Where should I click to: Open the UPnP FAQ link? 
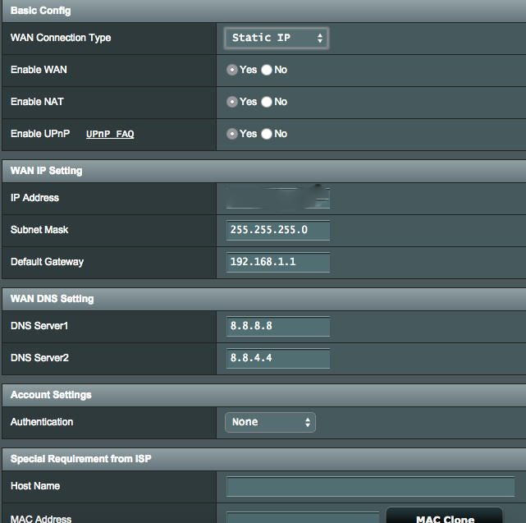(110, 134)
